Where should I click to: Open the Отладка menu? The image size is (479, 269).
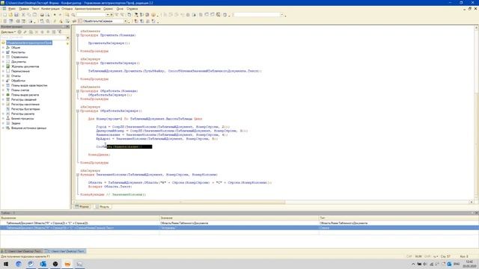point(67,9)
